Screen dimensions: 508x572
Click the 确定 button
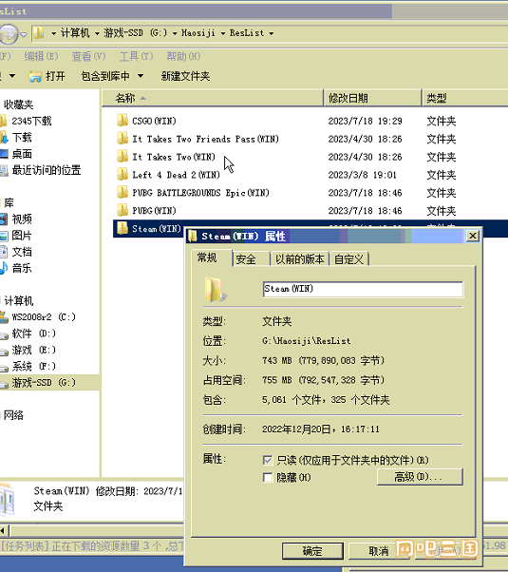(312, 551)
